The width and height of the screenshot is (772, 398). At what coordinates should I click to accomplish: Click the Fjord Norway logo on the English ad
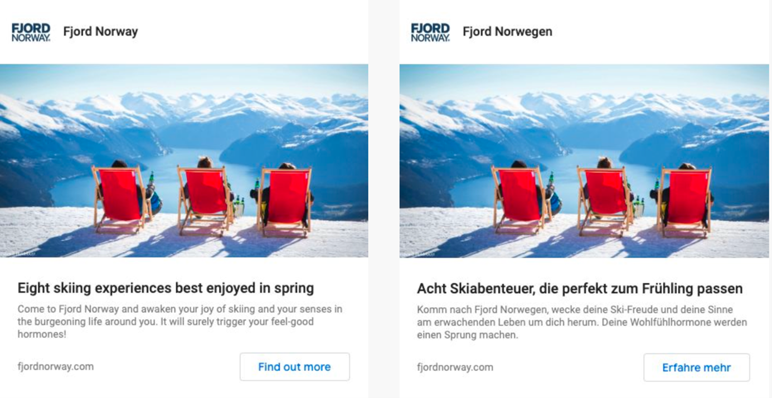(x=31, y=32)
